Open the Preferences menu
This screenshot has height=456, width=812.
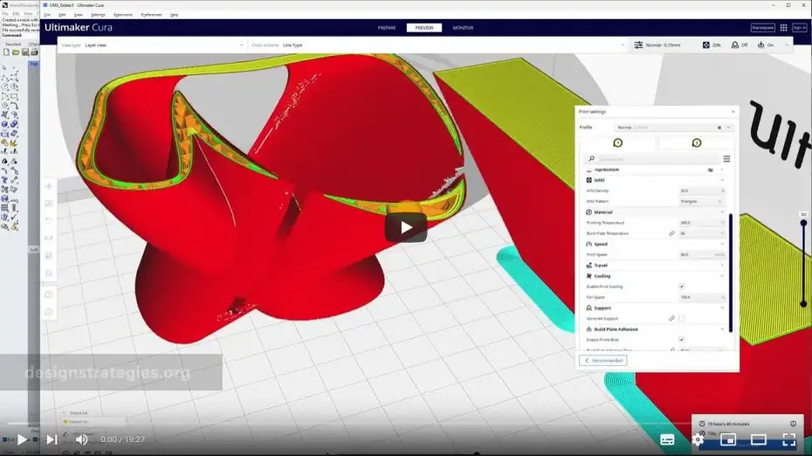tap(151, 15)
